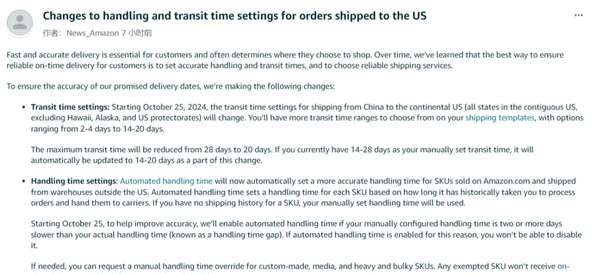Click the 'Fast and accurate delivery' intro paragraph

(285, 60)
